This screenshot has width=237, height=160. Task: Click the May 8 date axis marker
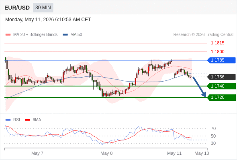point(106,153)
